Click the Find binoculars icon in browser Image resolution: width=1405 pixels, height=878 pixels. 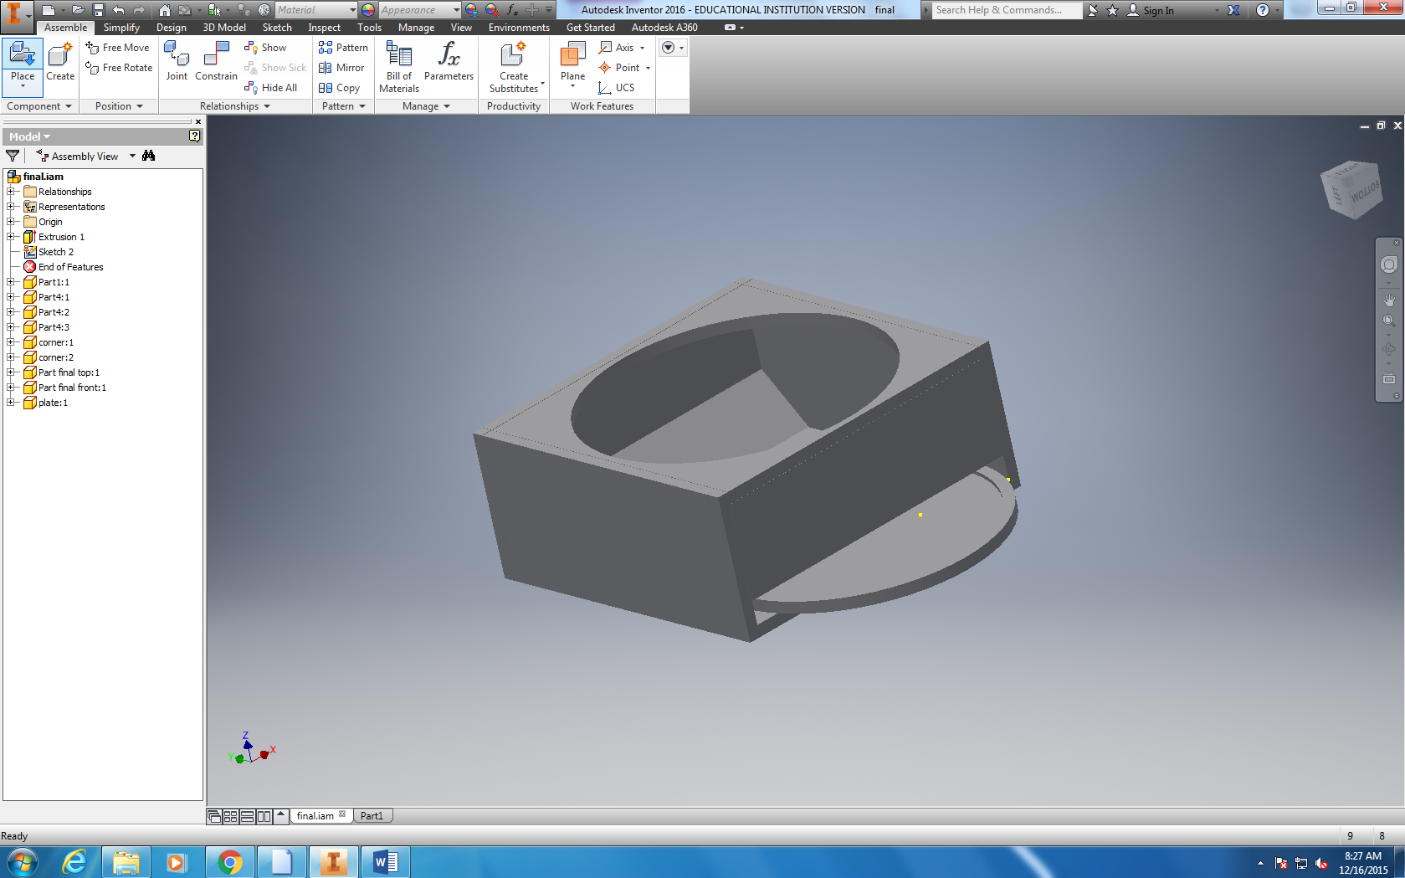(149, 156)
